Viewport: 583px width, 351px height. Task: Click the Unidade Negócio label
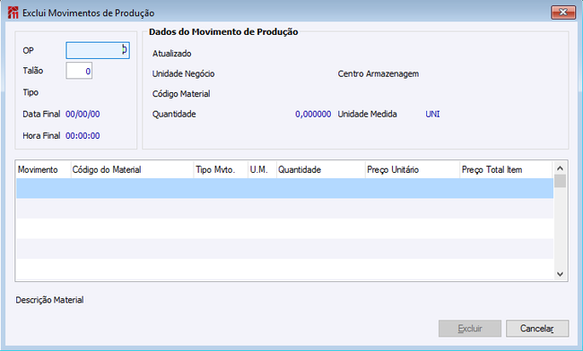pyautogui.click(x=183, y=73)
